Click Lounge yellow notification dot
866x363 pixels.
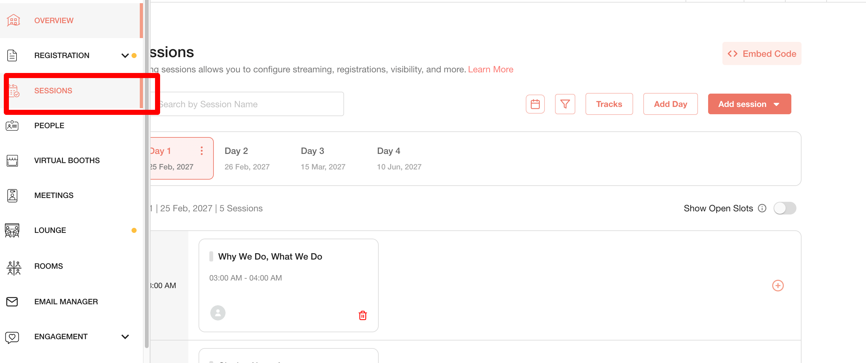[134, 230]
